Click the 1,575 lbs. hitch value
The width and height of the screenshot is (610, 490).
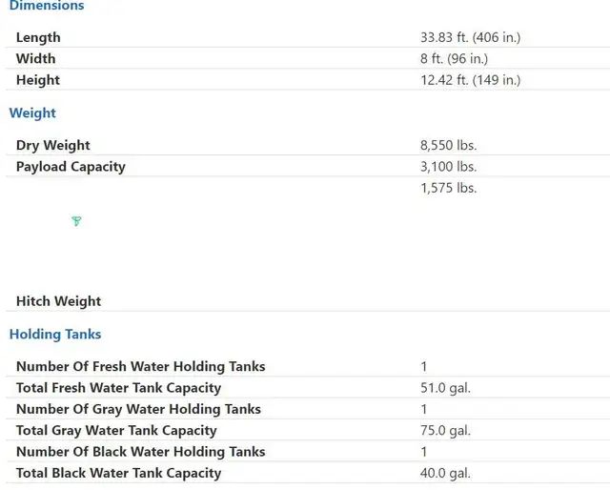[448, 188]
